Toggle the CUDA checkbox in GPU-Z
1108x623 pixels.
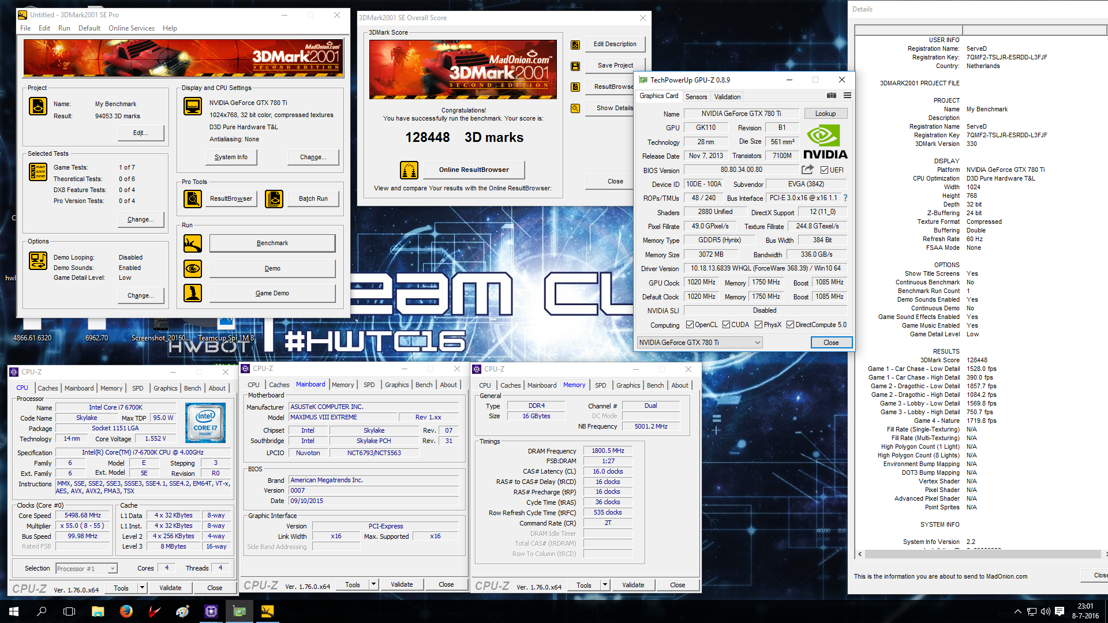[x=726, y=325]
